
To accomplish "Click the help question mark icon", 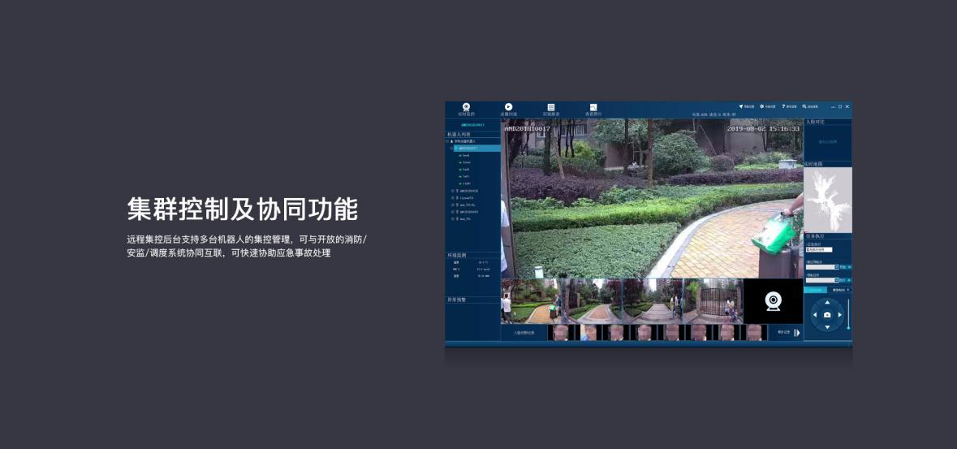I will tap(783, 106).
